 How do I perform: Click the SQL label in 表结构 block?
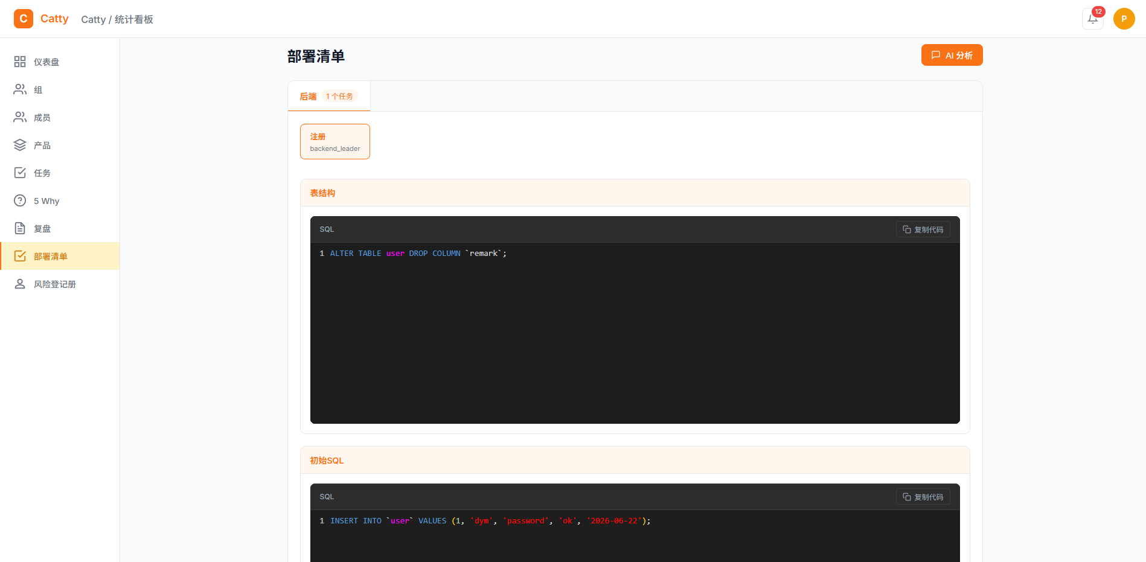327,229
